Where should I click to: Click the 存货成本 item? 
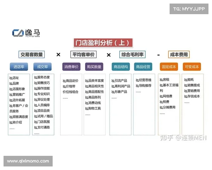(192, 96)
